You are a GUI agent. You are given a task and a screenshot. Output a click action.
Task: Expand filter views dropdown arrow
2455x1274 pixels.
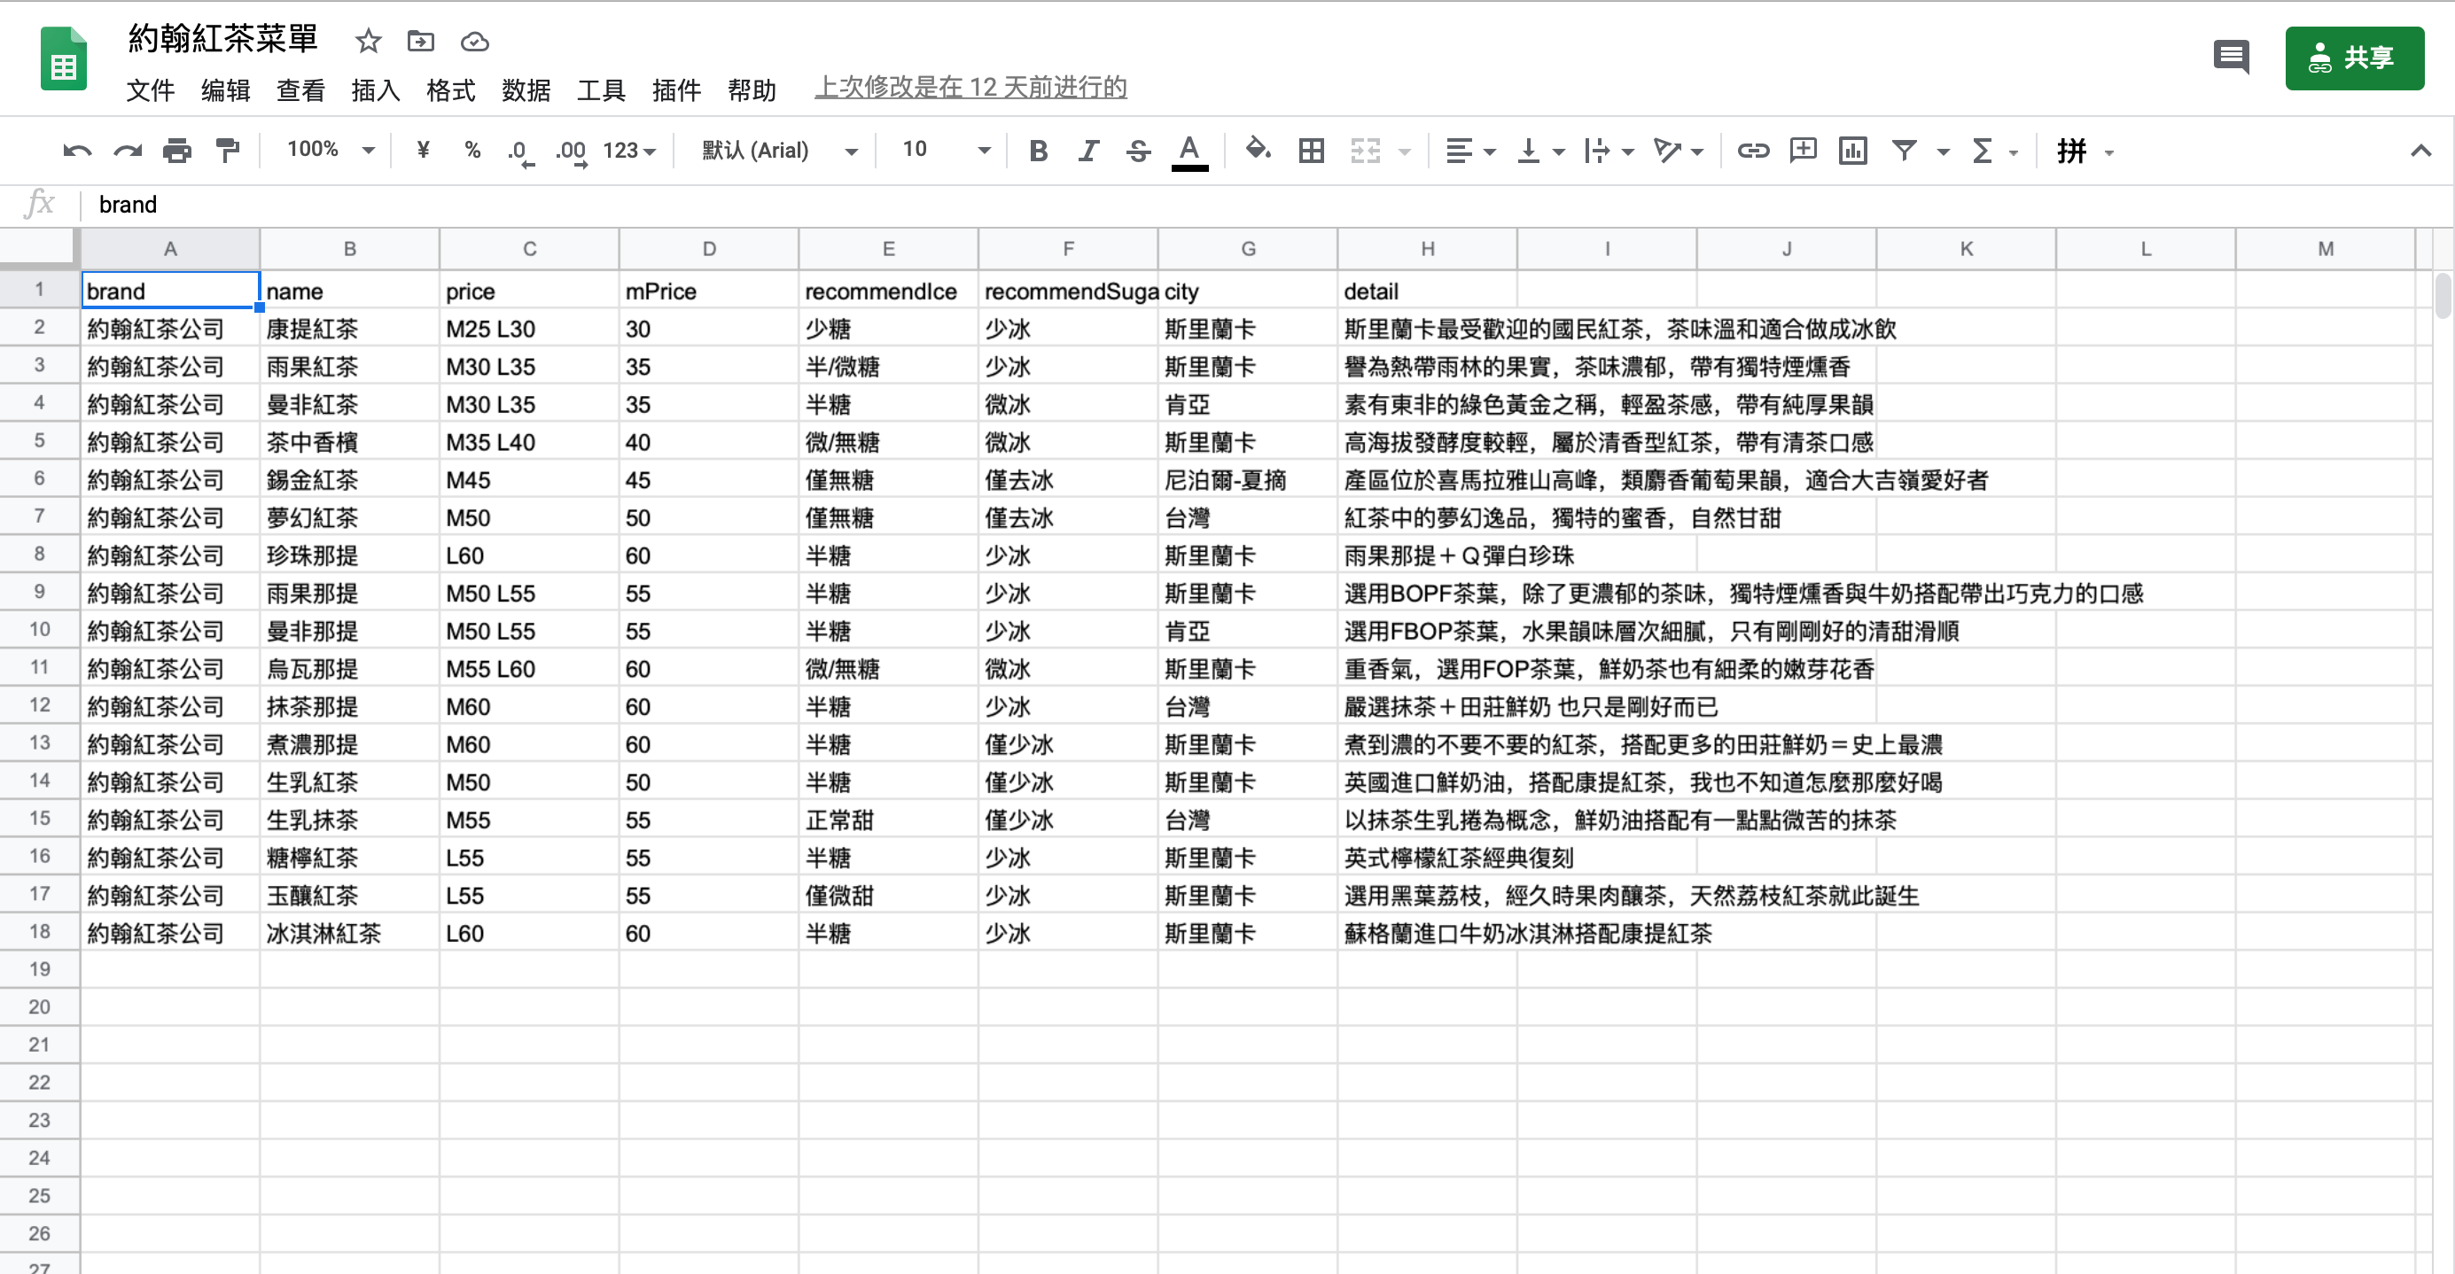coord(1944,151)
